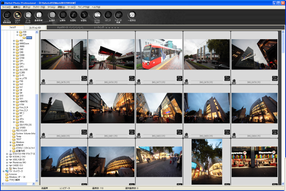Viewport: 286px width, 191px height.
Task: Expand the 記事作成 folder node
Action: coord(10,151)
